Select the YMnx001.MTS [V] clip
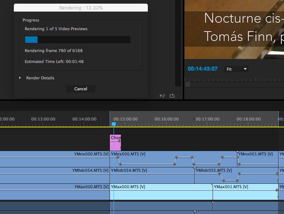Screen dimensions: 284x214 coord(258,159)
